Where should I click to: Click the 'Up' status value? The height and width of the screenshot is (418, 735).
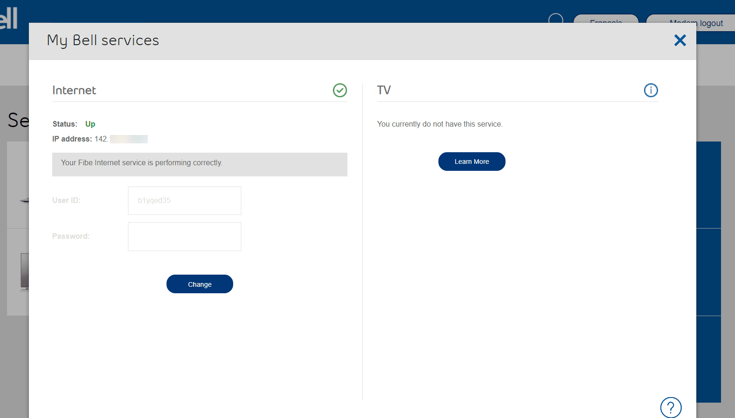(90, 124)
